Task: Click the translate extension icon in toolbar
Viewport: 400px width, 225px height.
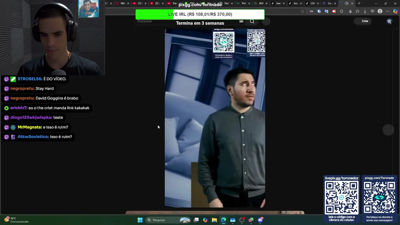Action: (327, 11)
